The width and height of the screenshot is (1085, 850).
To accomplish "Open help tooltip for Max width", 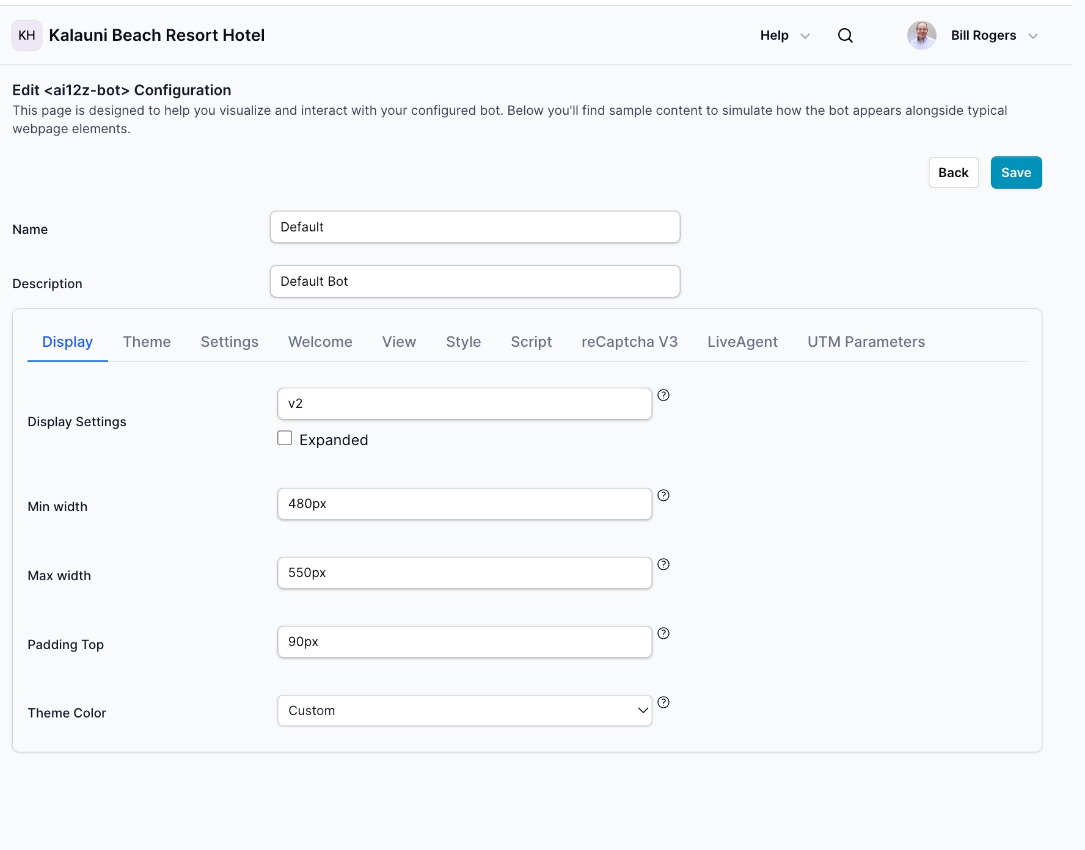I will point(665,564).
